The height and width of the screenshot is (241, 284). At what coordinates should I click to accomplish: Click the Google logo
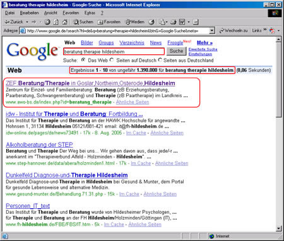coord(32,51)
